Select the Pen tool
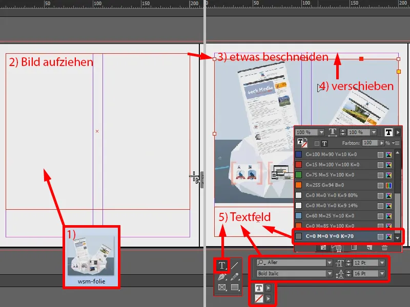410x307 pixels. (x=222, y=276)
